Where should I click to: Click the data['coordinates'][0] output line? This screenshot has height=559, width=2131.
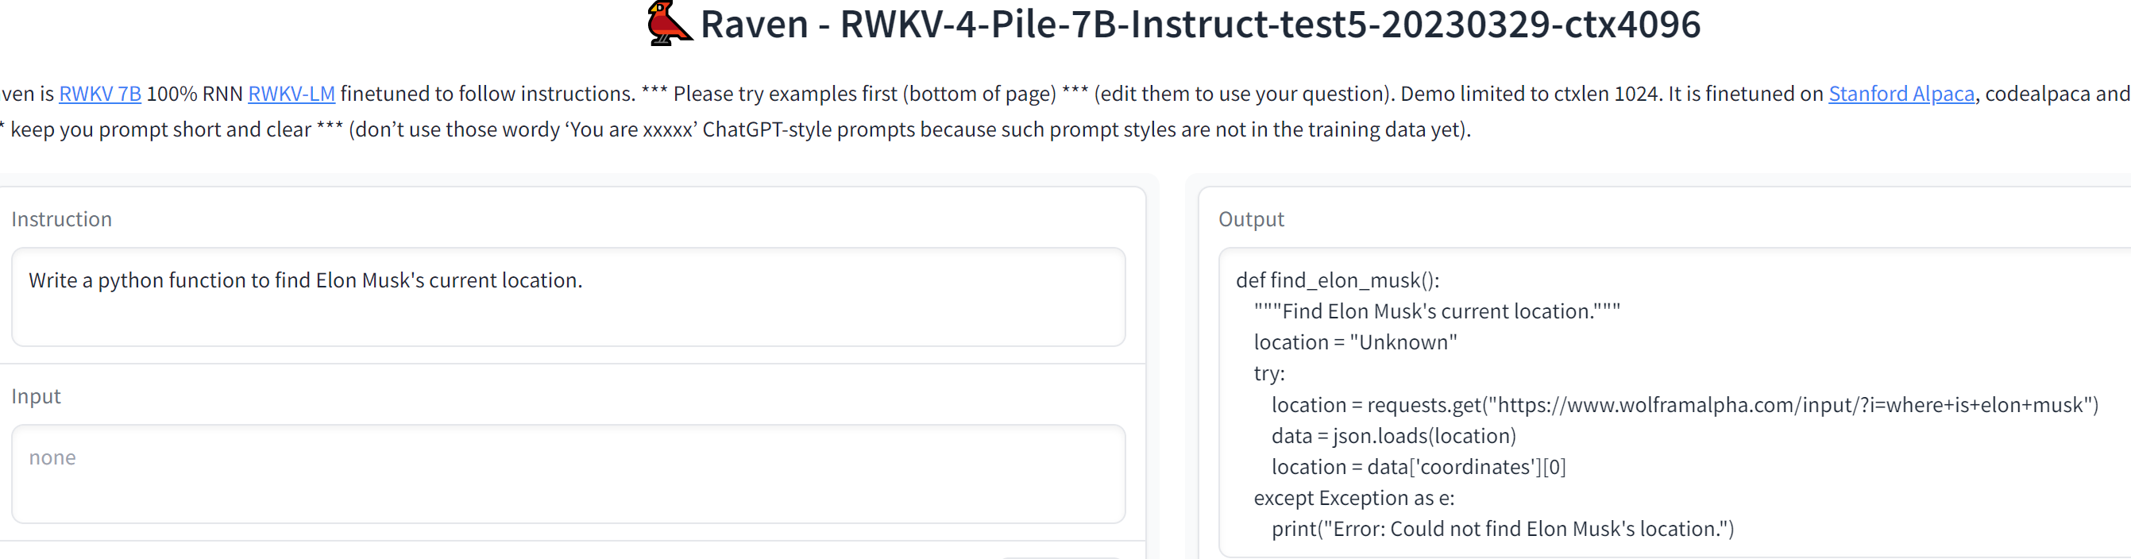coord(1418,467)
